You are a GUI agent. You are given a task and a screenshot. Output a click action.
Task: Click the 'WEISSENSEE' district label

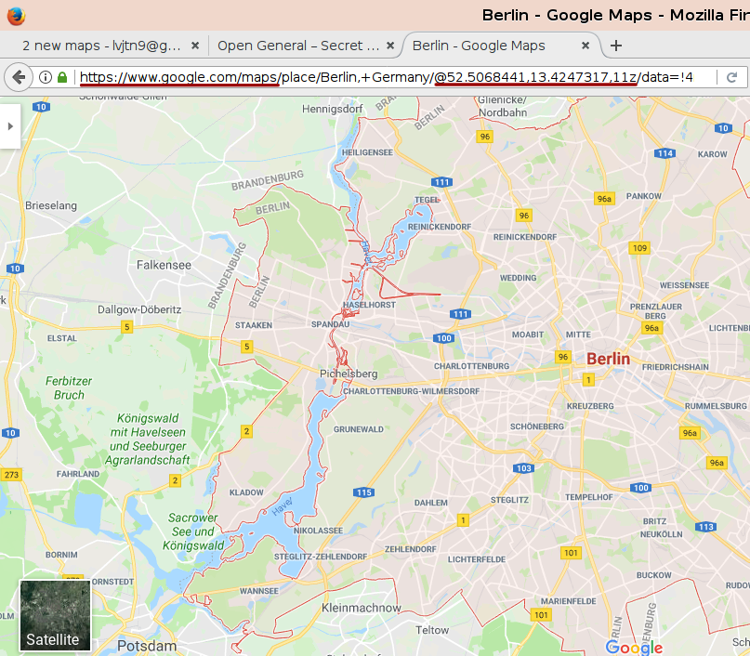coord(684,285)
